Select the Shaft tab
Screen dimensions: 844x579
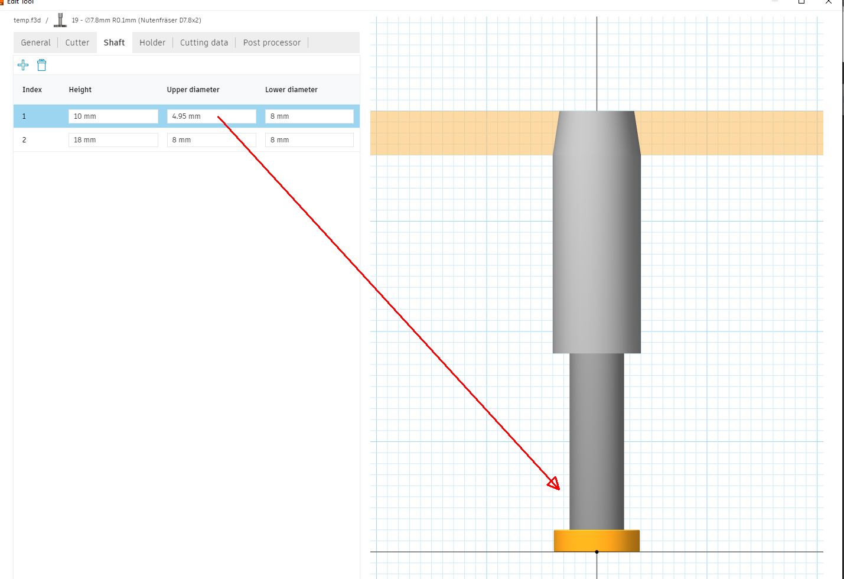click(114, 42)
